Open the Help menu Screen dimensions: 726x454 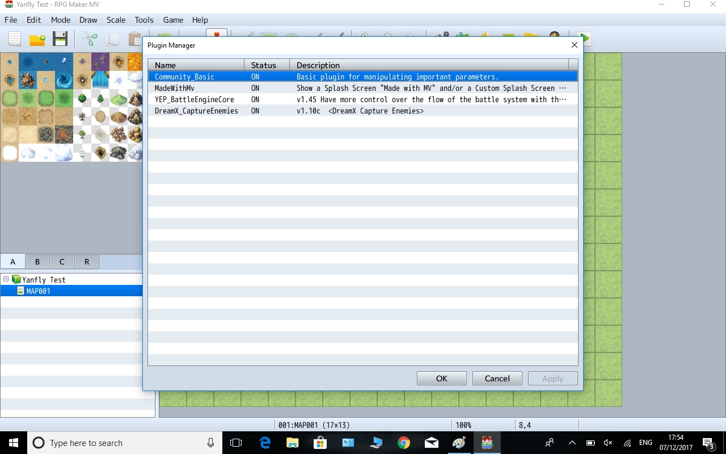click(x=200, y=20)
